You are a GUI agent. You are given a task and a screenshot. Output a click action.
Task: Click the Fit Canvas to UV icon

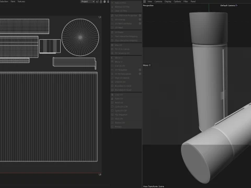pyautogui.click(x=112, y=53)
